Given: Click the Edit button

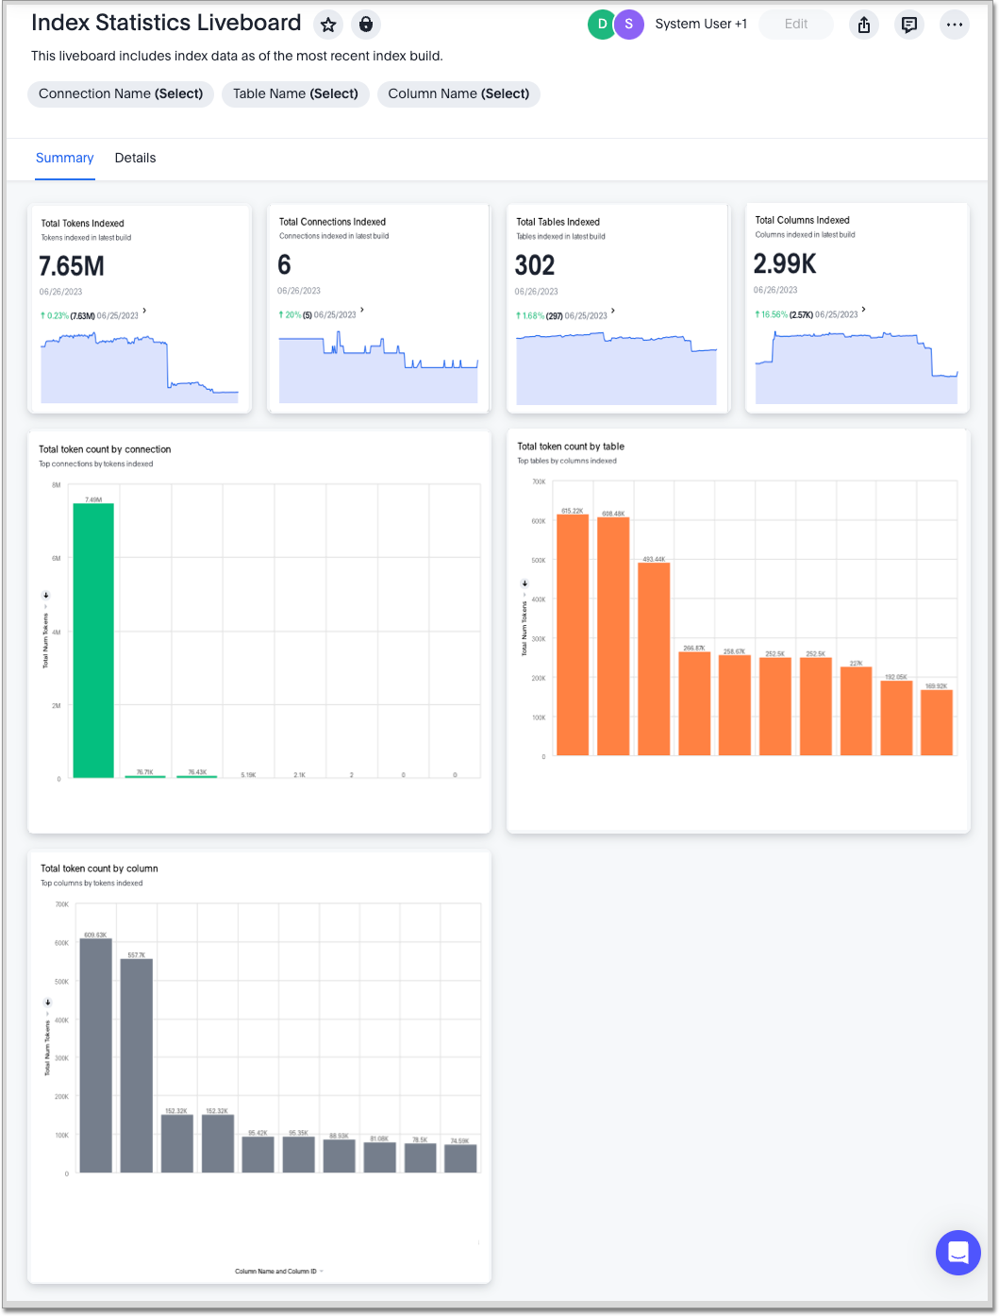Looking at the screenshot, I should pos(795,25).
